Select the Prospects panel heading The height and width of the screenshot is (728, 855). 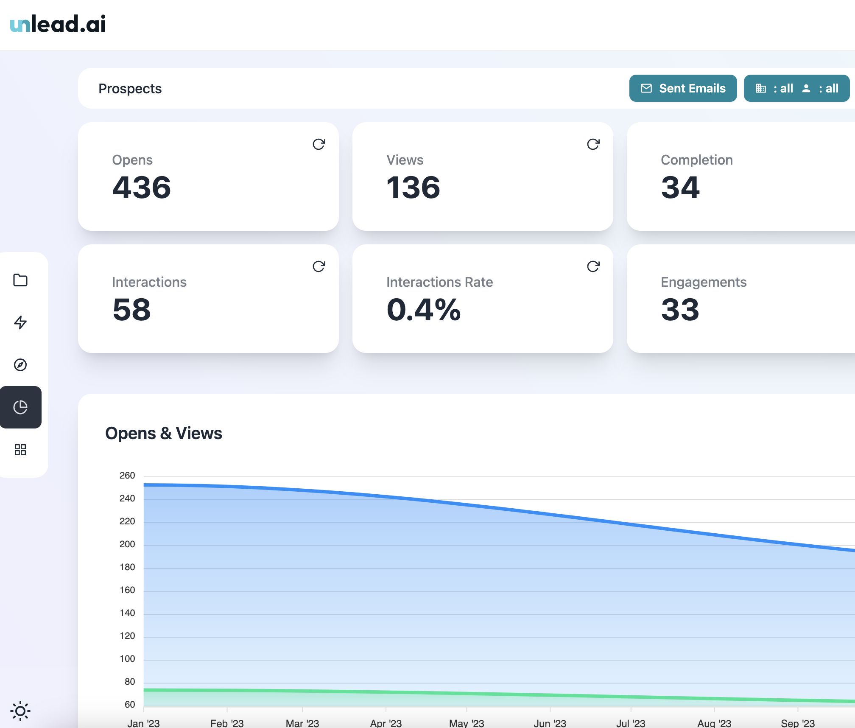tap(130, 88)
